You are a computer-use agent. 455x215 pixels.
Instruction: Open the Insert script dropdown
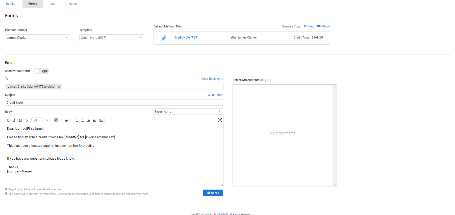click(188, 112)
